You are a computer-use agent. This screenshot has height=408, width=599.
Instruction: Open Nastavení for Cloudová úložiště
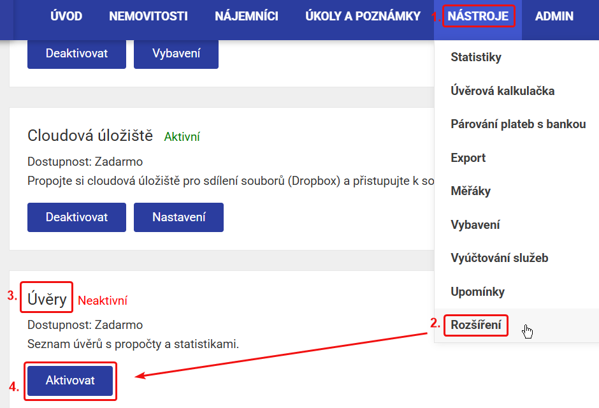178,217
